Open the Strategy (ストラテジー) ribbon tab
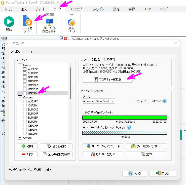 77,9
